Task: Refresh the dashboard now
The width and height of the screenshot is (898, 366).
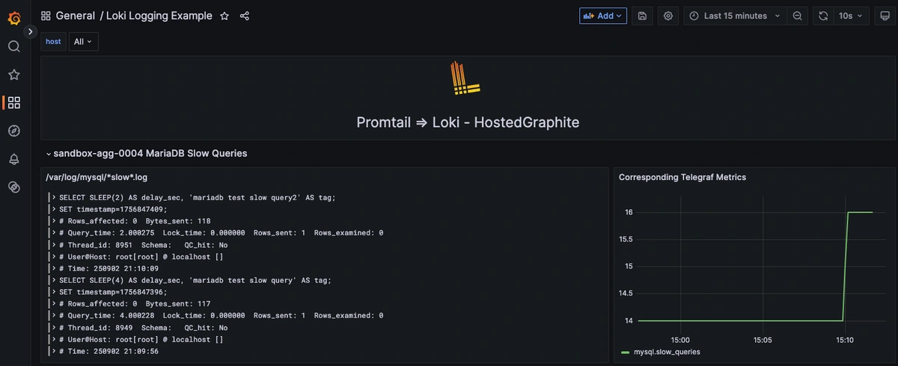Action: coord(823,16)
